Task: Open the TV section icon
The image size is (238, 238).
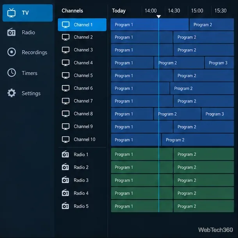Action: click(11, 13)
